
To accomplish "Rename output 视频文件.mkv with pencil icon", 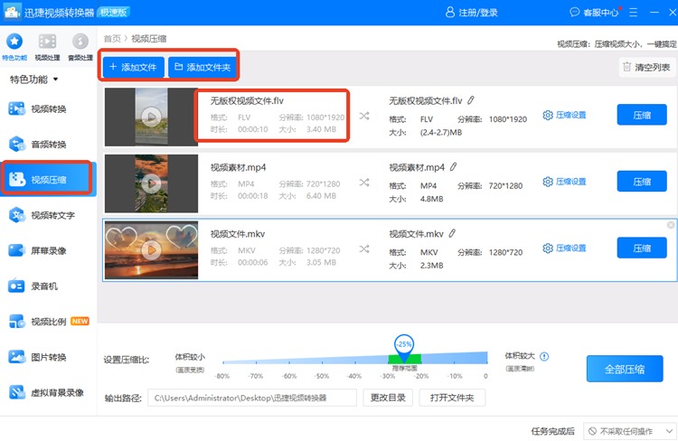I will (452, 233).
